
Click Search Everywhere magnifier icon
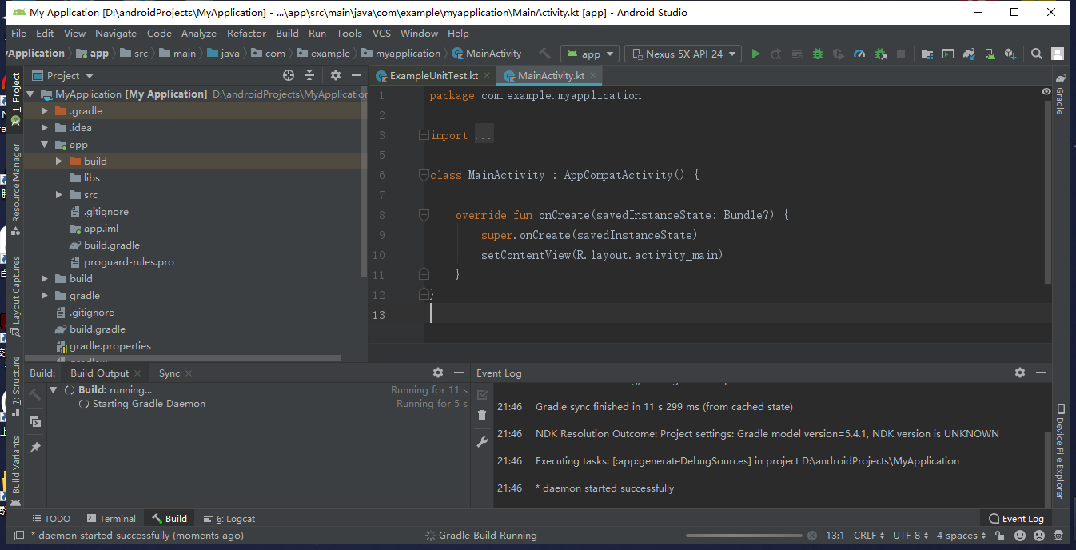[x=1037, y=54]
